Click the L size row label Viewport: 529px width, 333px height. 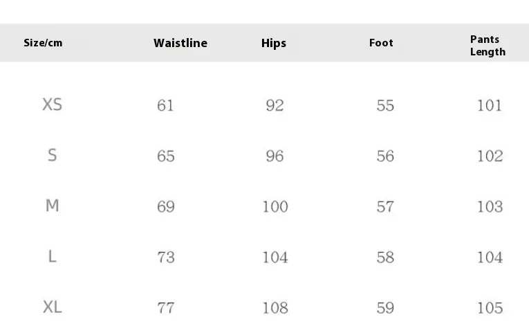coord(53,256)
